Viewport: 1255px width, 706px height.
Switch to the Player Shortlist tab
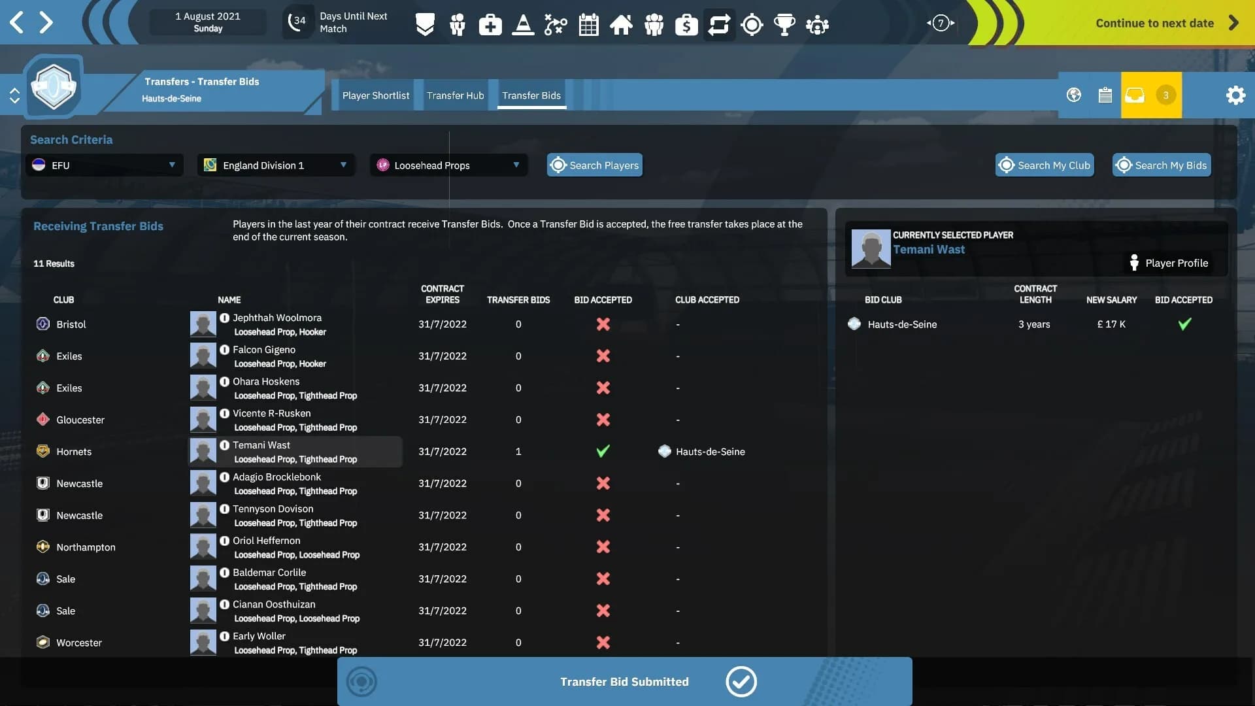coord(376,95)
